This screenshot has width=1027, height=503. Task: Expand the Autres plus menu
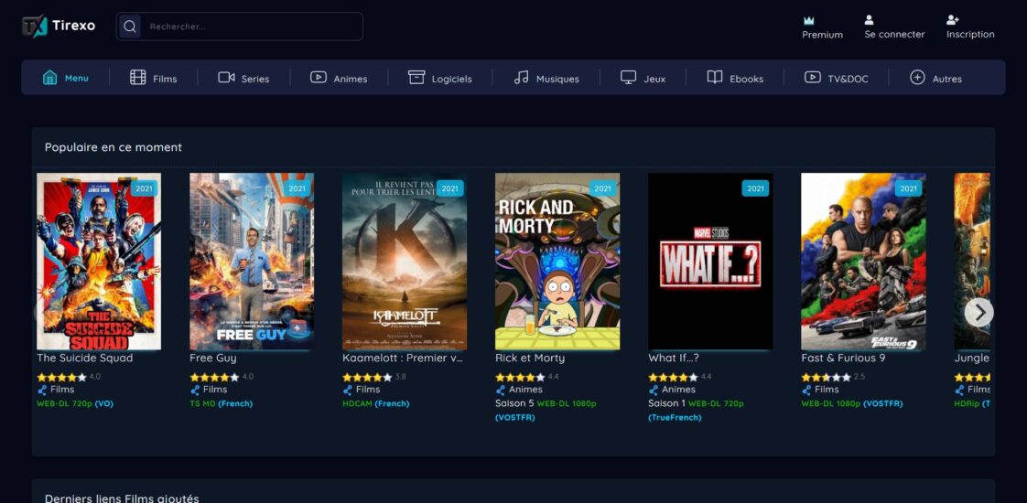click(x=917, y=78)
